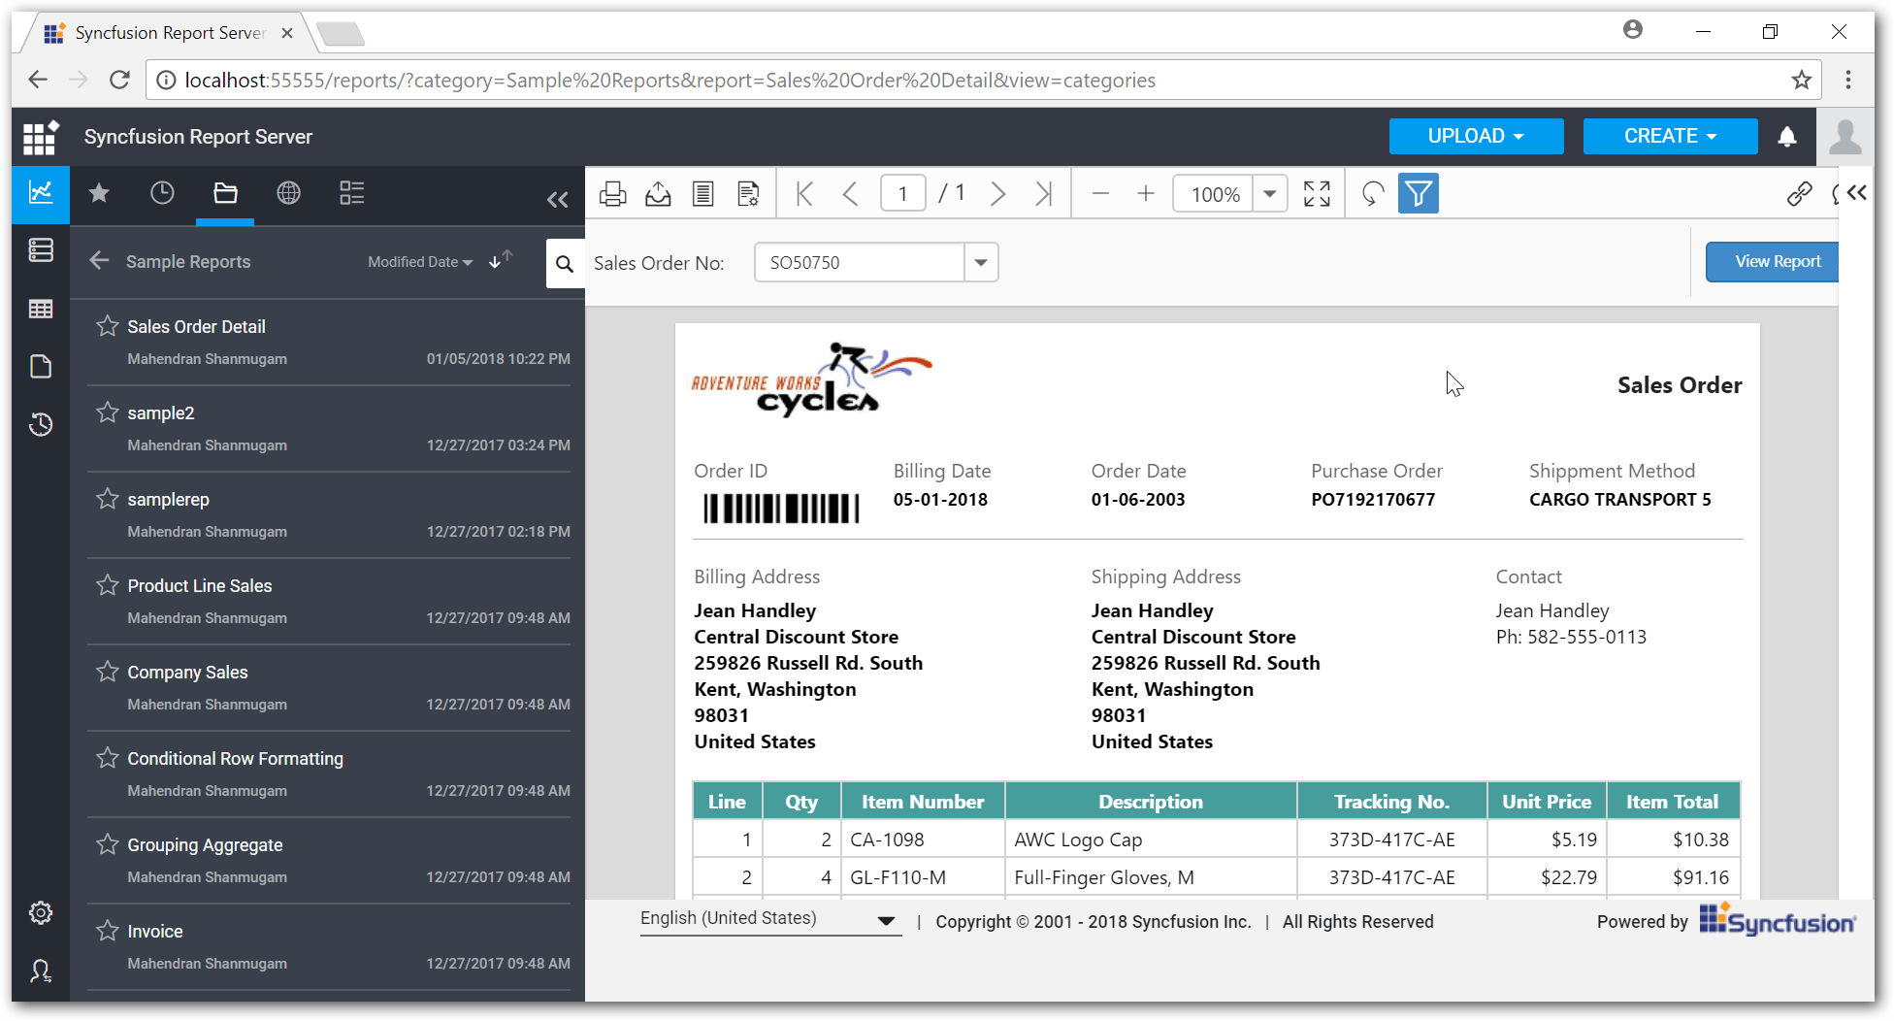
Task: Go to the previous page
Action: click(x=851, y=194)
